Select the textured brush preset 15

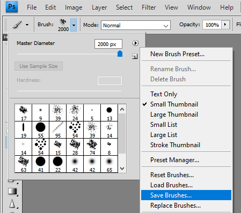tap(58, 147)
